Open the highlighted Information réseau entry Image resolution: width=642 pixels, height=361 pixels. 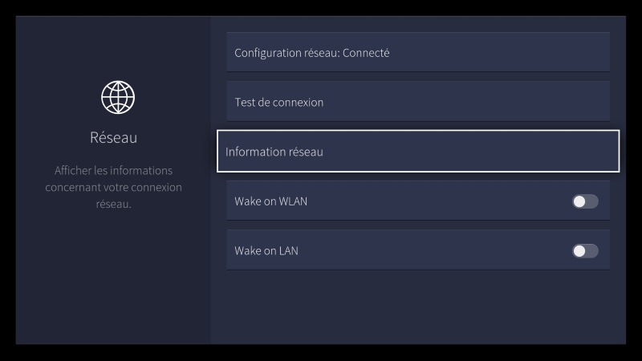click(x=417, y=151)
